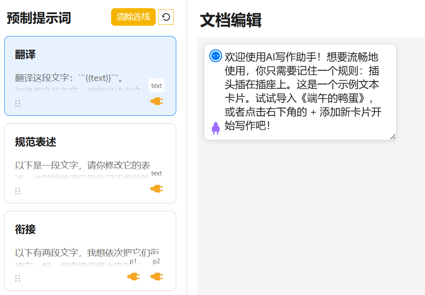
Task: Click the p1 plug on 衔接 card
Action: [133, 277]
